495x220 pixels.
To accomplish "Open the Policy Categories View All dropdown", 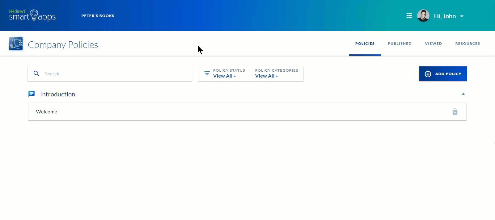I will point(267,76).
